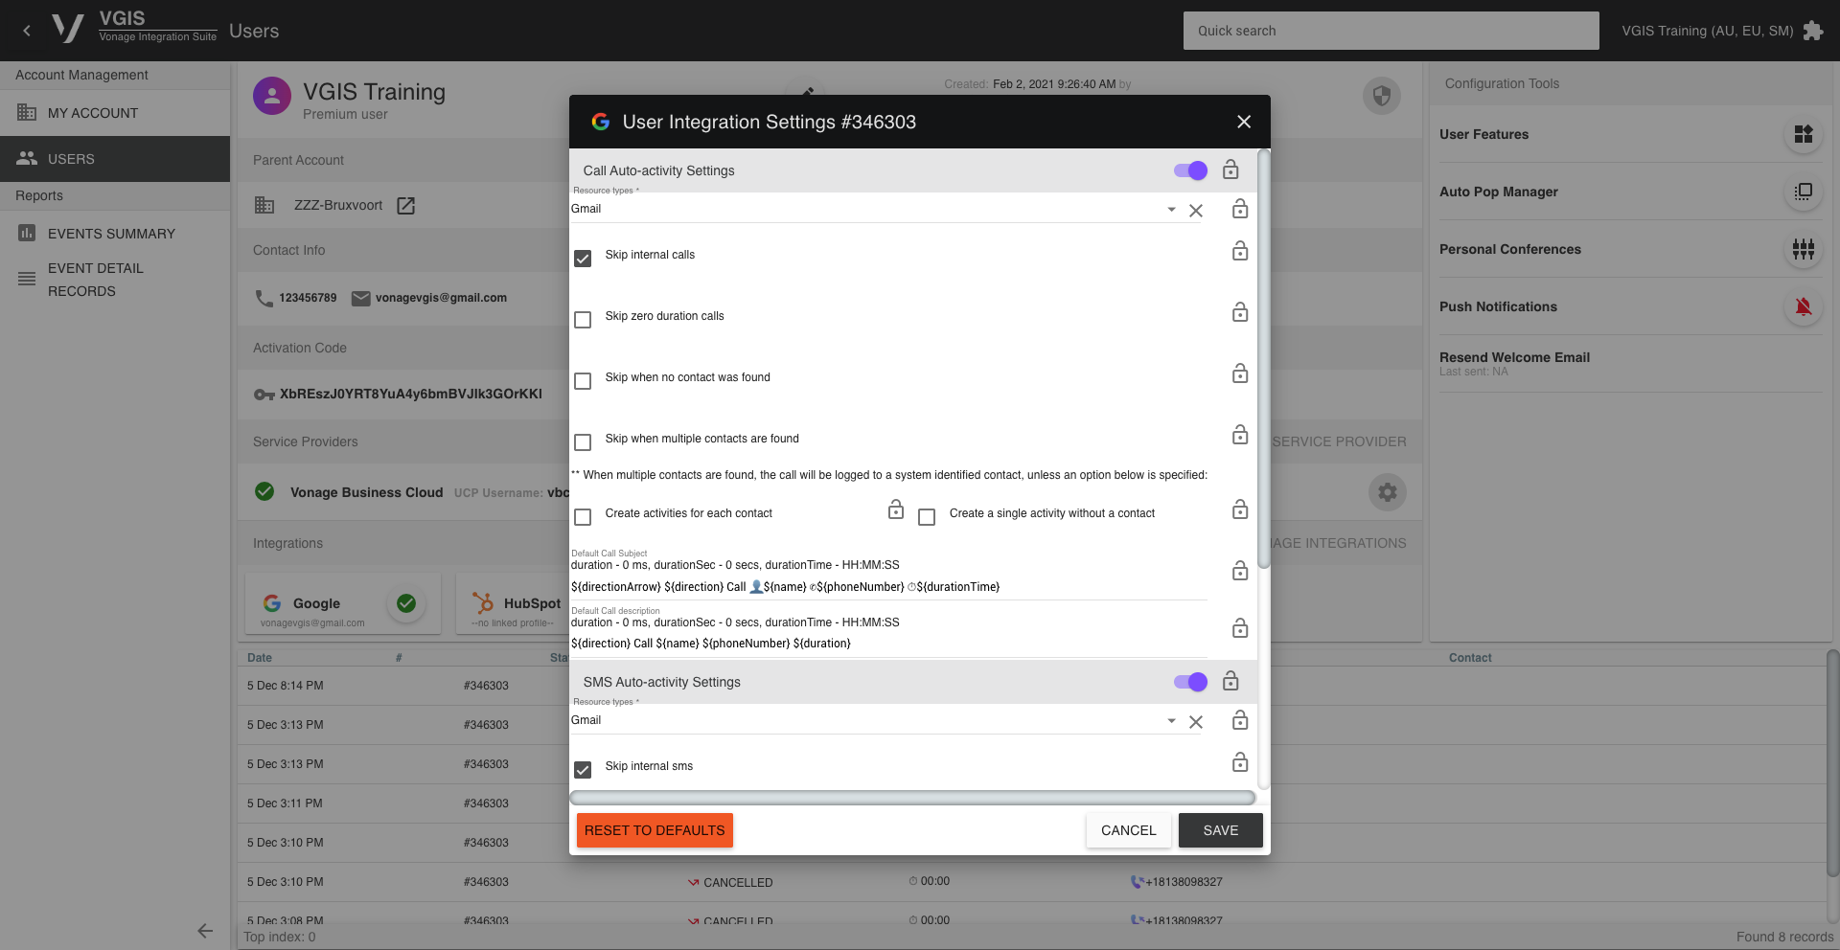The height and width of the screenshot is (950, 1840).
Task: Turn off SMS Auto-activity Settings toggle
Action: click(x=1190, y=682)
